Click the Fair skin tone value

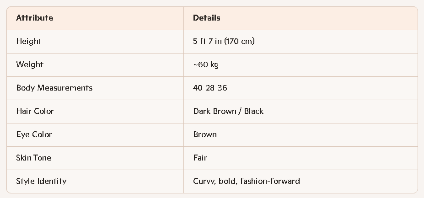pos(200,158)
